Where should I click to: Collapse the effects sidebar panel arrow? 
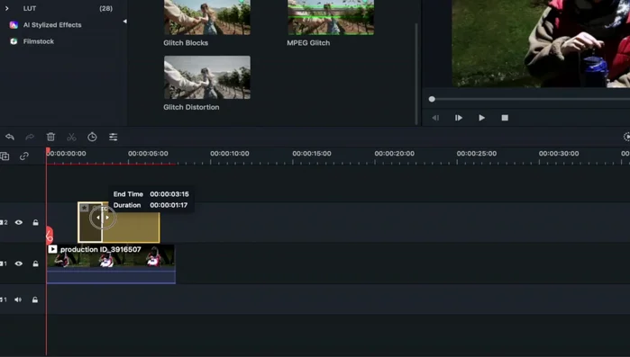point(124,22)
